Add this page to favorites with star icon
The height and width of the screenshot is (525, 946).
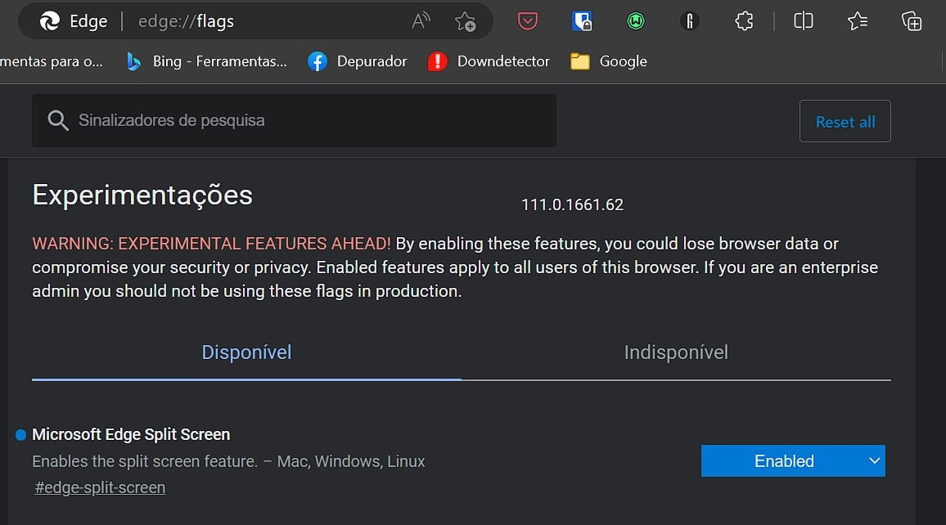click(x=465, y=21)
